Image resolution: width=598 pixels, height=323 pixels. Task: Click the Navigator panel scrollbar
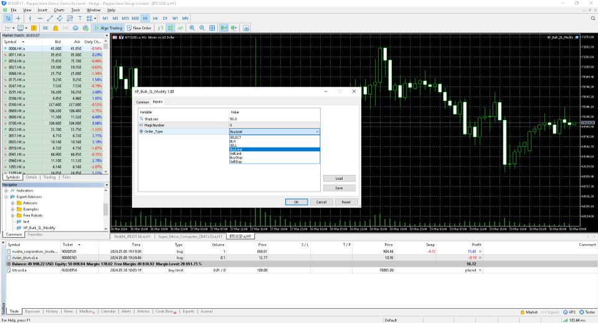106,210
